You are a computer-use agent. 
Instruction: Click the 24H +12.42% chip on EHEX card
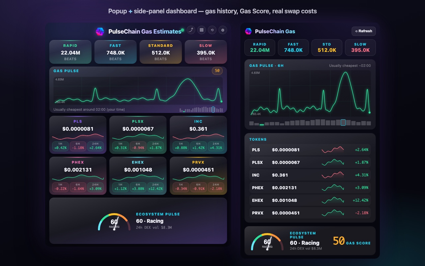155,187
